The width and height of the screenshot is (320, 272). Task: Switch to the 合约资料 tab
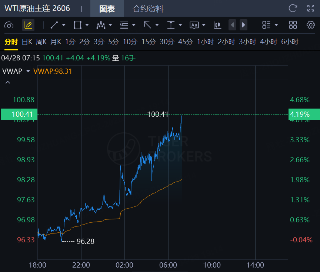tap(148, 9)
